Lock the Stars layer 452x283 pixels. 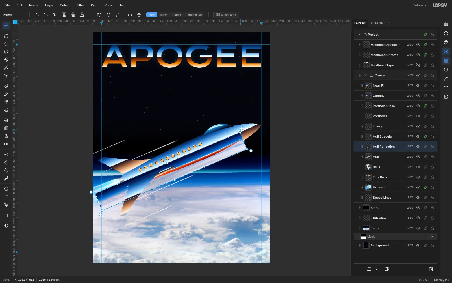[432, 208]
